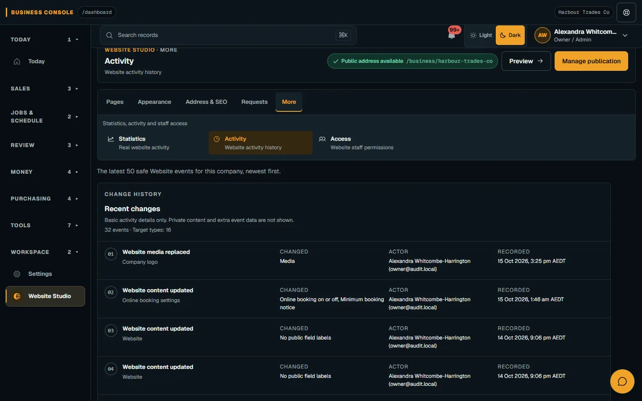Click the Website Studio globe icon
Image resolution: width=642 pixels, height=401 pixels.
tap(17, 296)
